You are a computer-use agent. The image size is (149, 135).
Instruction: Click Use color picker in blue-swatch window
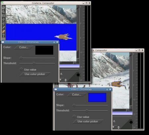(x=88, y=121)
